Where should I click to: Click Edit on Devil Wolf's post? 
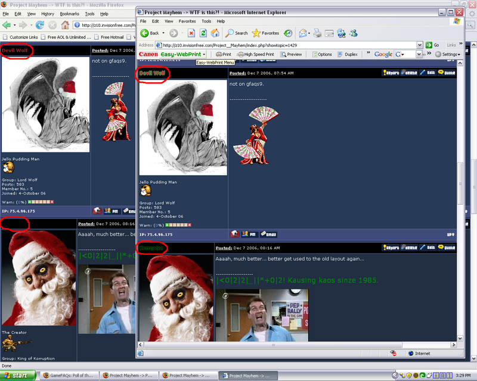click(x=428, y=73)
